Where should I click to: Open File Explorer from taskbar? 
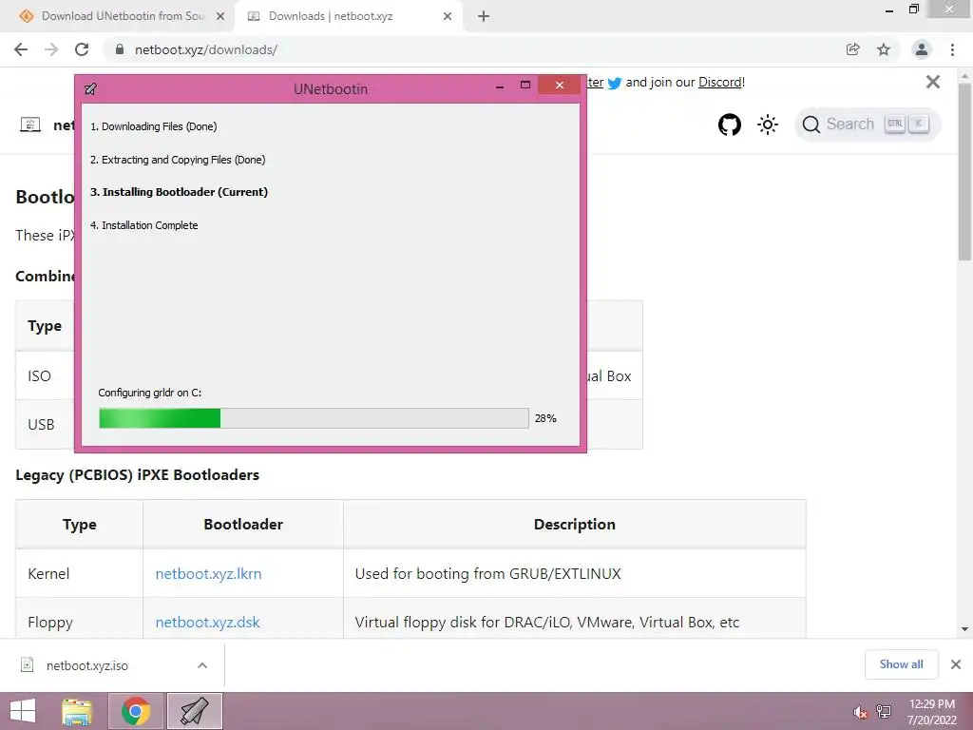pos(77,711)
